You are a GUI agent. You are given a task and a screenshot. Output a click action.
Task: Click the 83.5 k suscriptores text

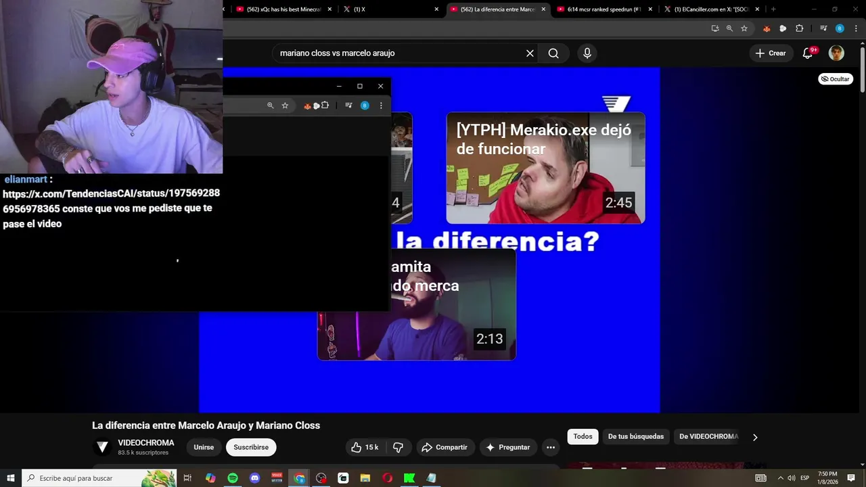[143, 453]
